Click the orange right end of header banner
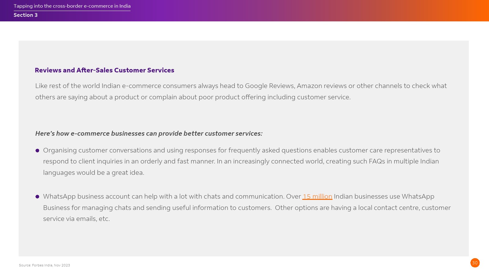This screenshot has height=275, width=489. [477, 11]
